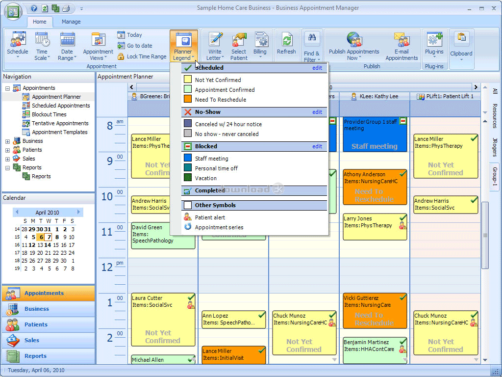This screenshot has height=377, width=502.
Task: Collapse the Appointments tree node
Action: (7, 88)
